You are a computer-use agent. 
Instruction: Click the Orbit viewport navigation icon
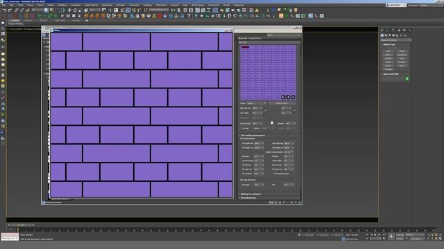point(436,239)
